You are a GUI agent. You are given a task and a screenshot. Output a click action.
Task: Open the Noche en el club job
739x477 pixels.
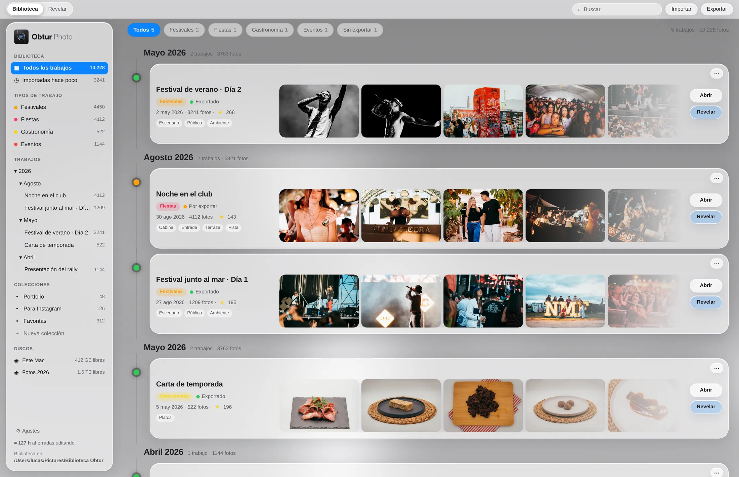click(706, 200)
